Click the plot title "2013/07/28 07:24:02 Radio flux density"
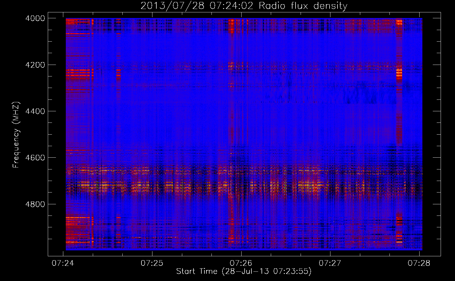The height and width of the screenshot is (281, 455). pyautogui.click(x=244, y=6)
